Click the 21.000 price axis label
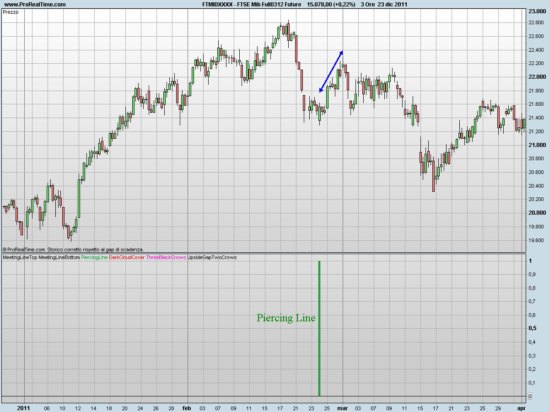 [x=537, y=145]
